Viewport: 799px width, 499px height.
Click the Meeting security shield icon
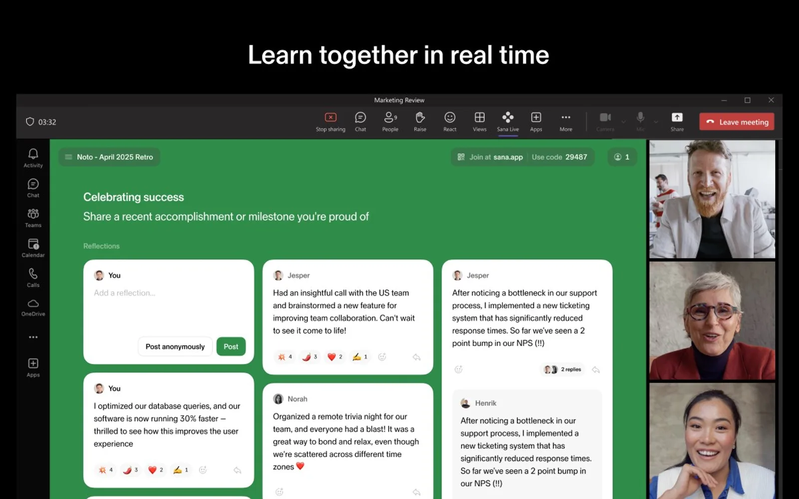[x=30, y=122]
